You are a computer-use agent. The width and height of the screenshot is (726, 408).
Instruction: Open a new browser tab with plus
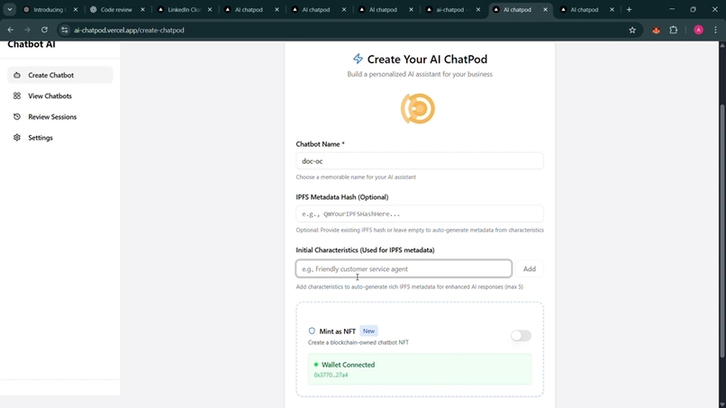(x=630, y=9)
